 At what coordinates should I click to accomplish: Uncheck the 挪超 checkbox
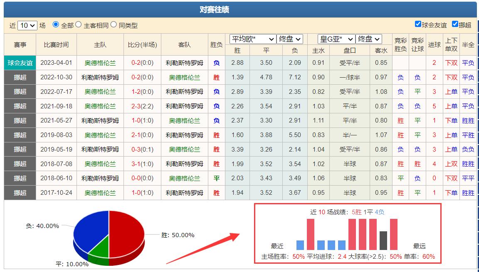coord(455,24)
